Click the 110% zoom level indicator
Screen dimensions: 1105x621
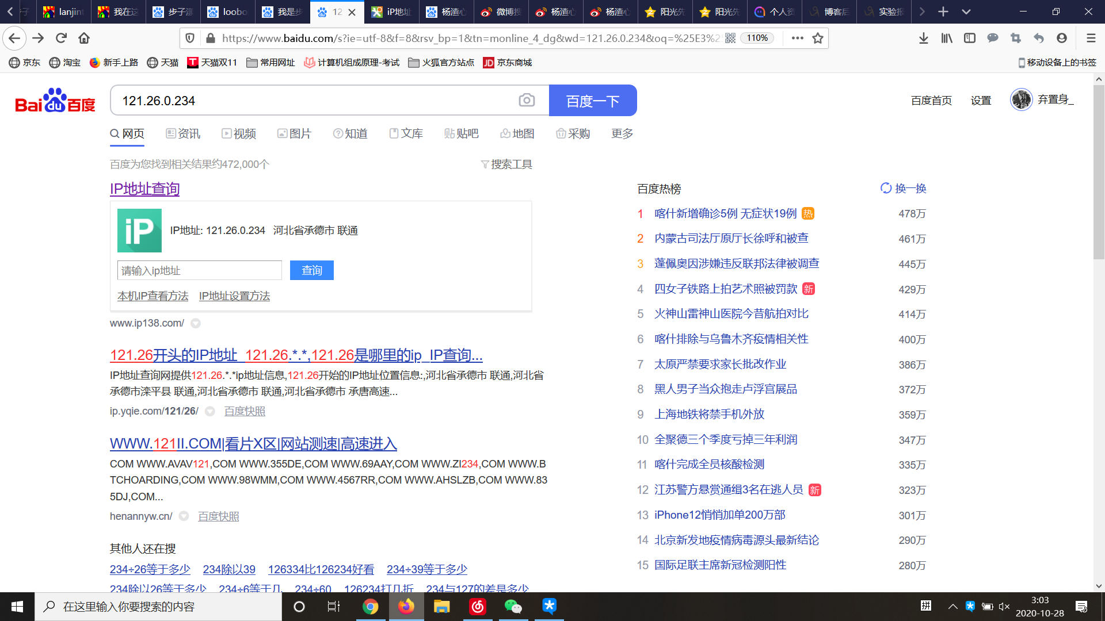coord(757,39)
